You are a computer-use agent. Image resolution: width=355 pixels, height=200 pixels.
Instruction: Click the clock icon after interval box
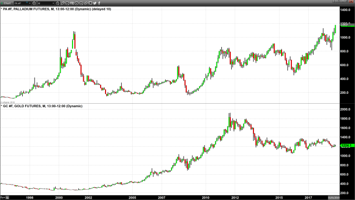point(58,3)
